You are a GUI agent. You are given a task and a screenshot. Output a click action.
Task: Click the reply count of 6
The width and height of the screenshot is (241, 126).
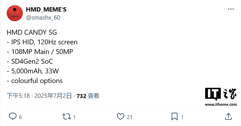pyautogui.click(x=20, y=117)
